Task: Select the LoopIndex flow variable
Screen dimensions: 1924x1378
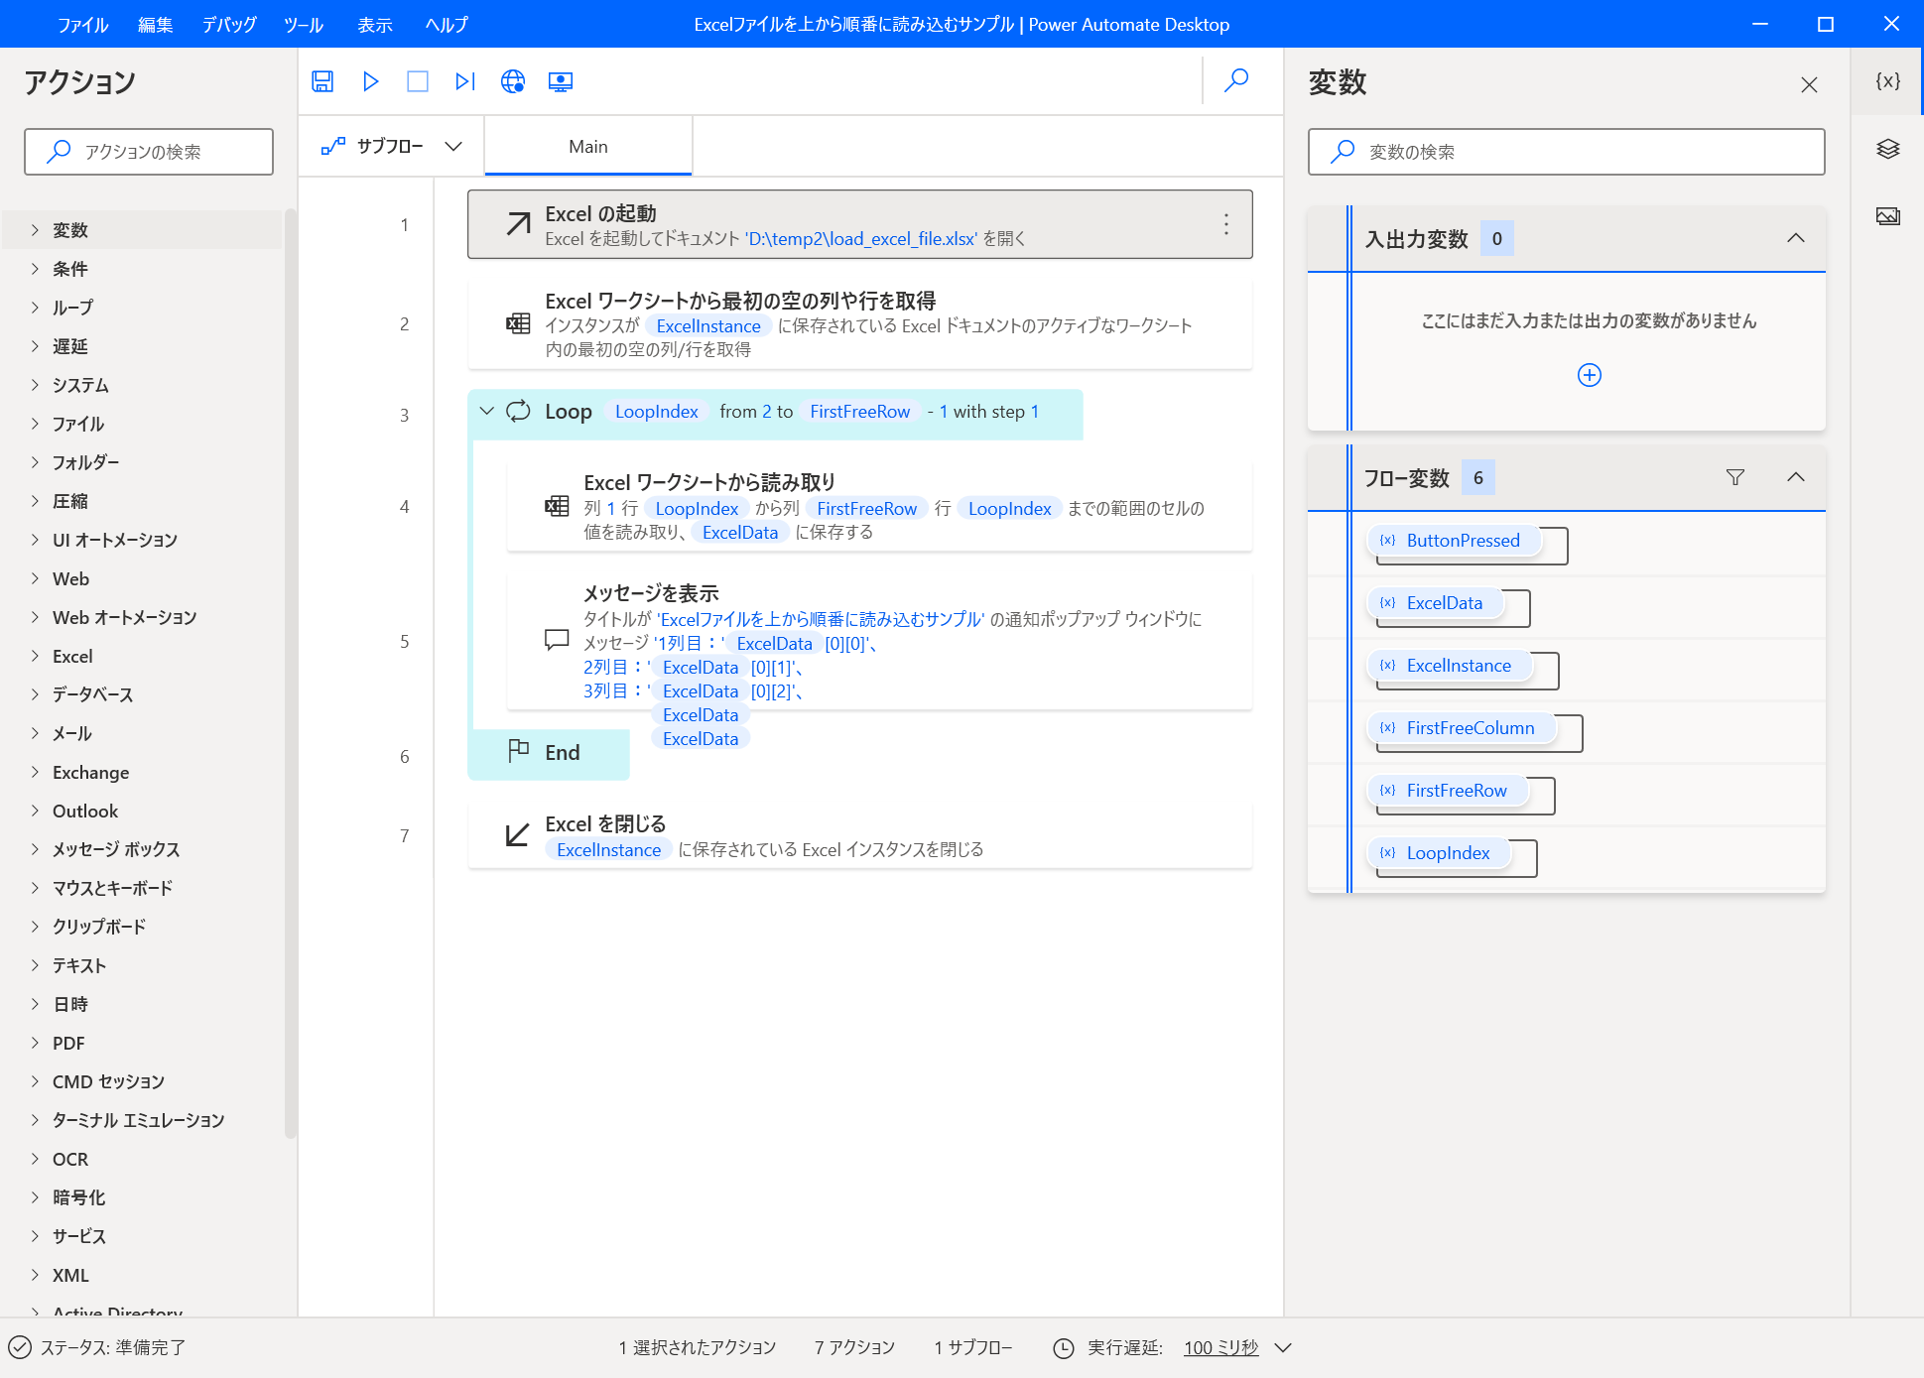Action: pyautogui.click(x=1439, y=853)
